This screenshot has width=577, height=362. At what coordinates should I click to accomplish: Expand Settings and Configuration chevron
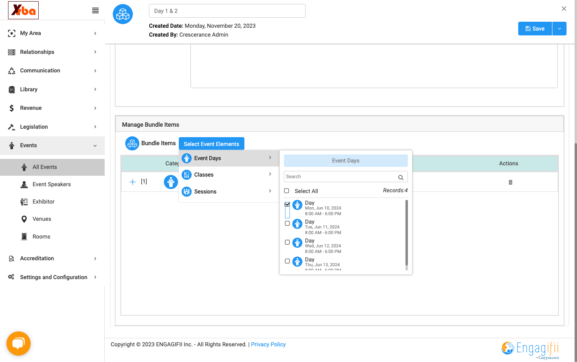coord(95,277)
